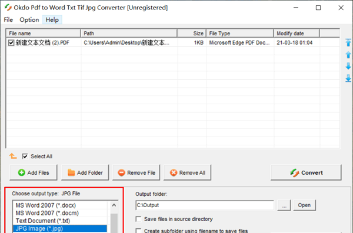Screen dimensions: 353x233
Task: Move file up one position arrow
Action: [x=348, y=55]
